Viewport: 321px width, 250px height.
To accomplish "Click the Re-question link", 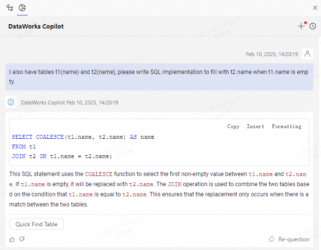I will pos(294,239).
